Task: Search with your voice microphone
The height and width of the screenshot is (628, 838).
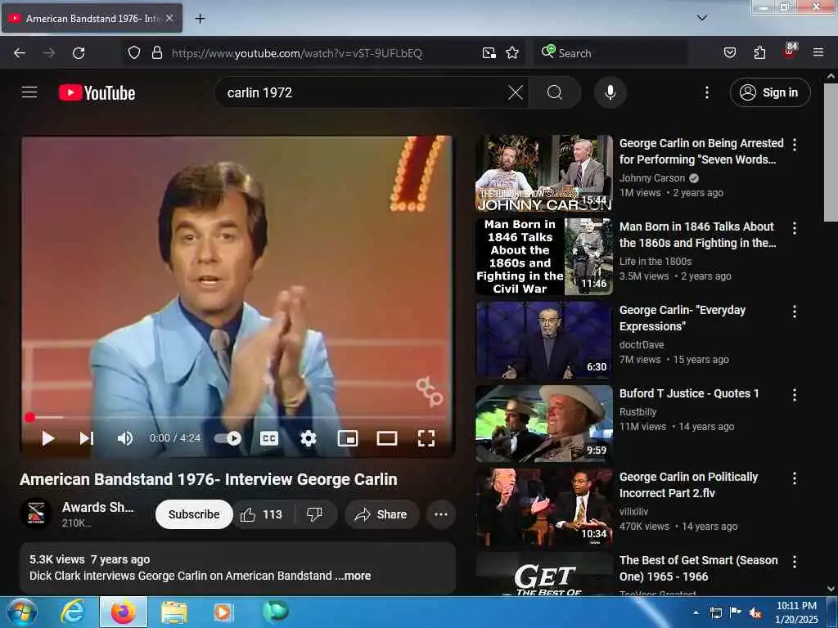Action: coord(610,92)
